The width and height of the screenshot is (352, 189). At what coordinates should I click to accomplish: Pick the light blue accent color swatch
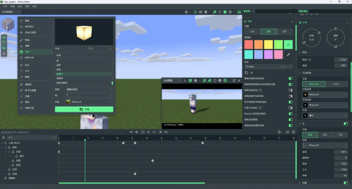coord(258,55)
